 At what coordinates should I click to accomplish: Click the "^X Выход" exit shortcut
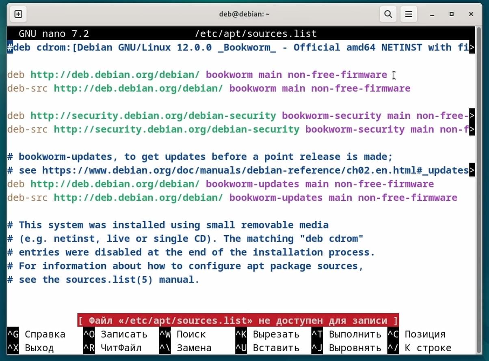(30, 348)
